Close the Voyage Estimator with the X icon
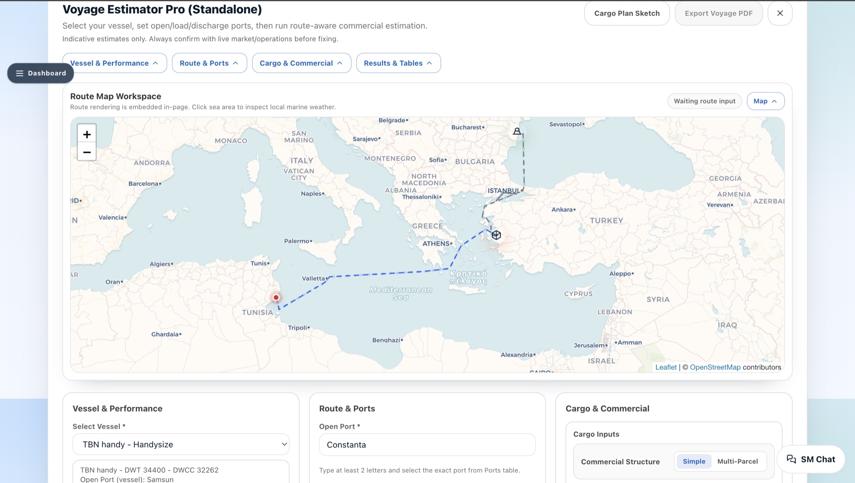 (780, 13)
